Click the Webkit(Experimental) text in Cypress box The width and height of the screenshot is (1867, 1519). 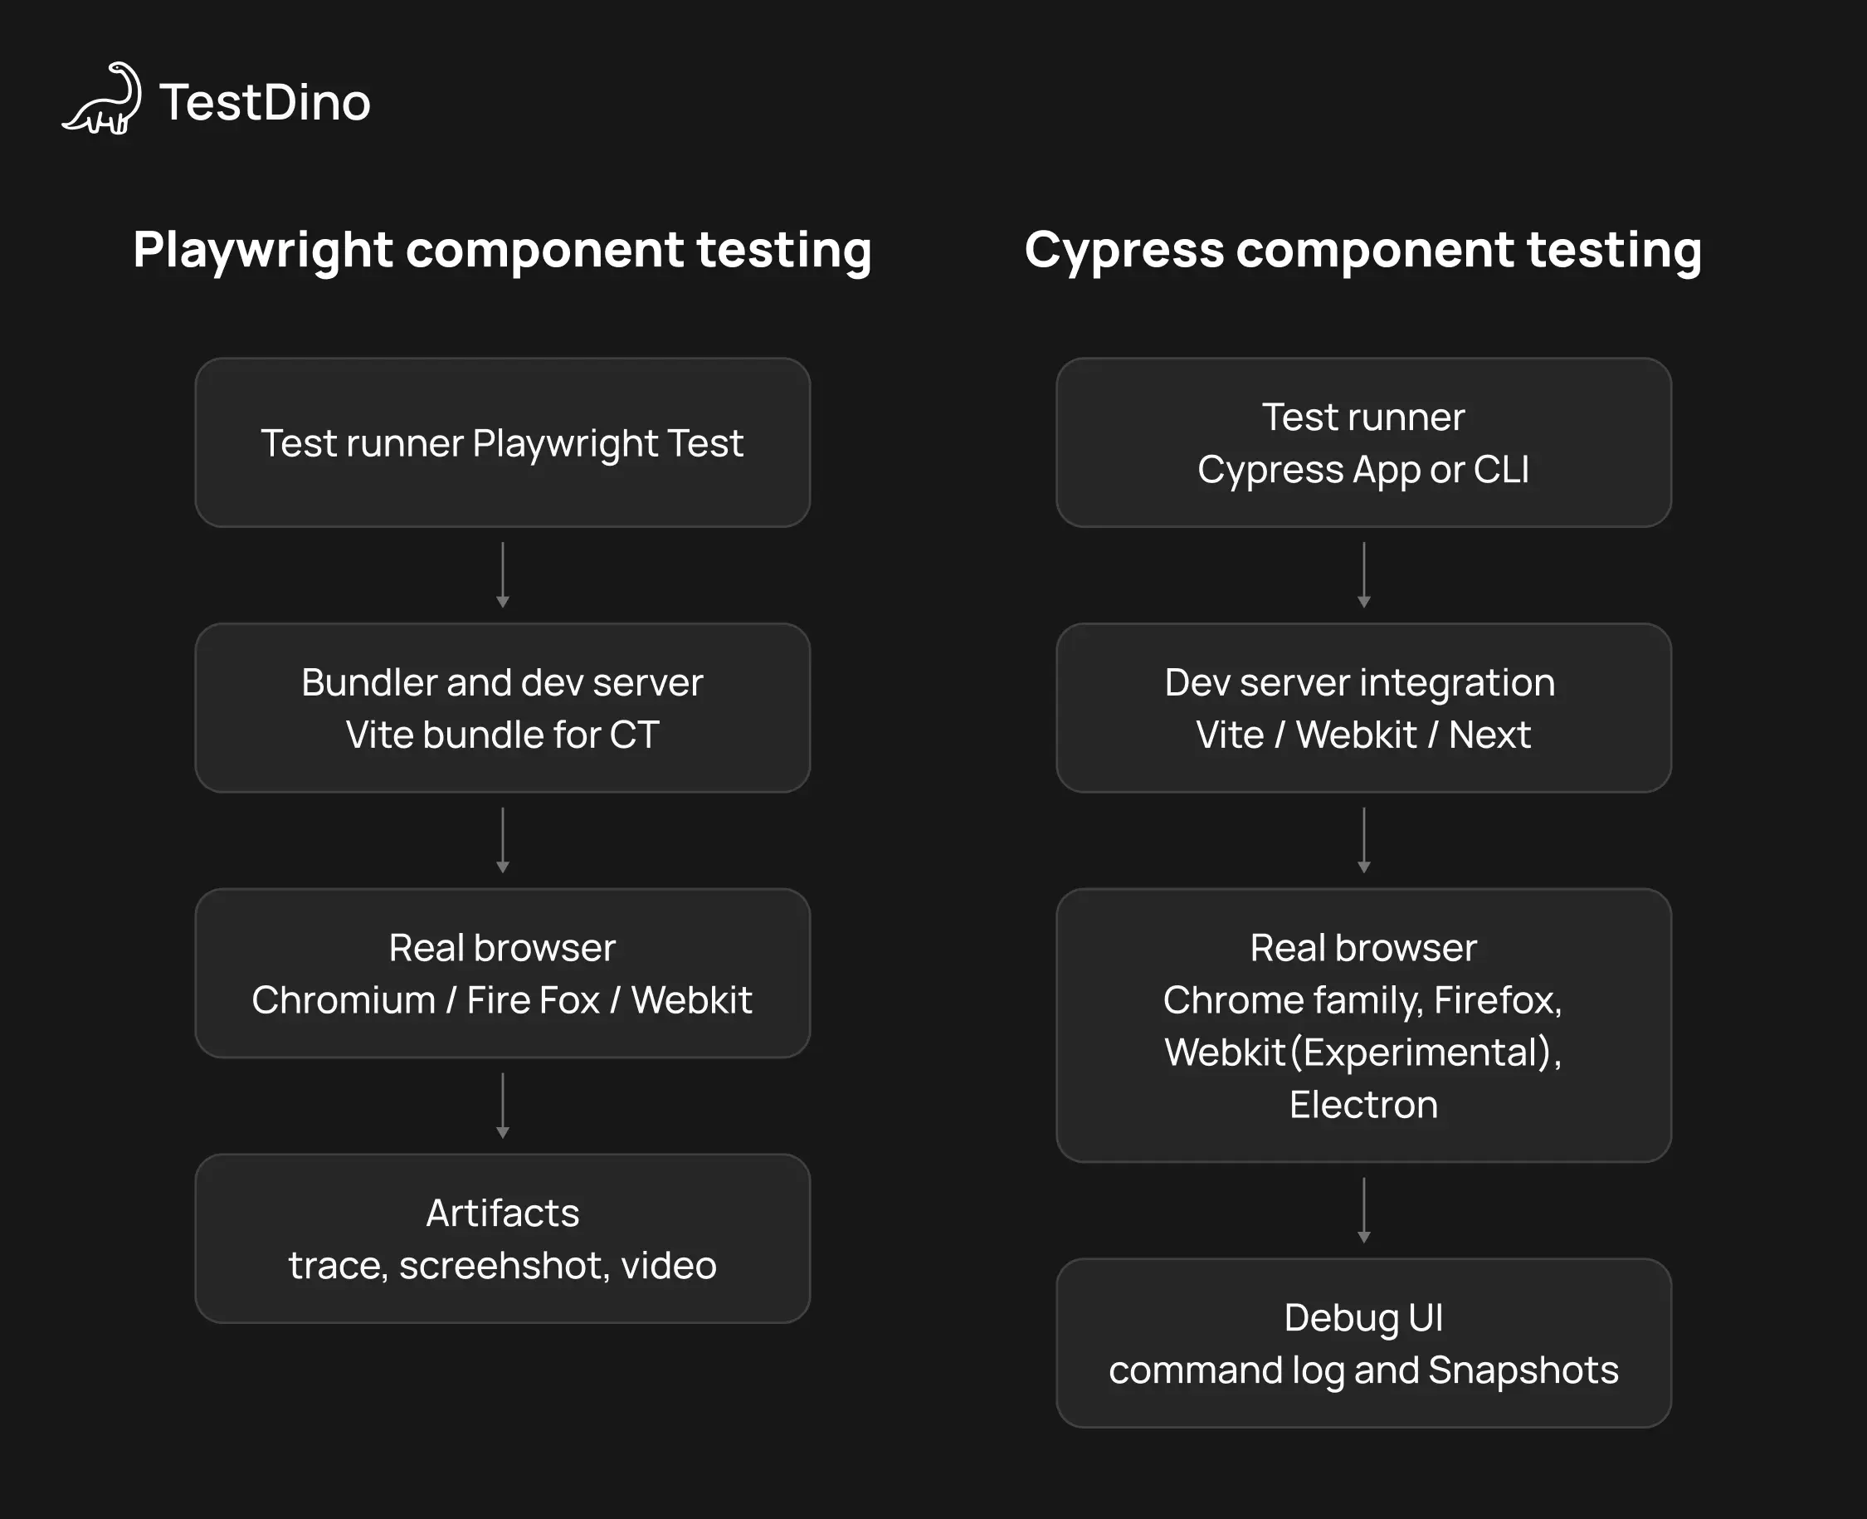1363,1052
